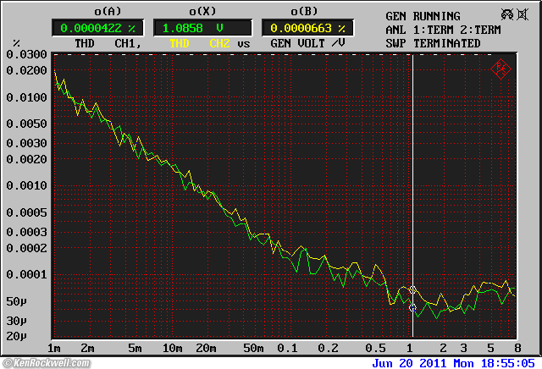Click the '0.0003' y-axis label
This screenshot has height=369, width=542.
click(26, 232)
